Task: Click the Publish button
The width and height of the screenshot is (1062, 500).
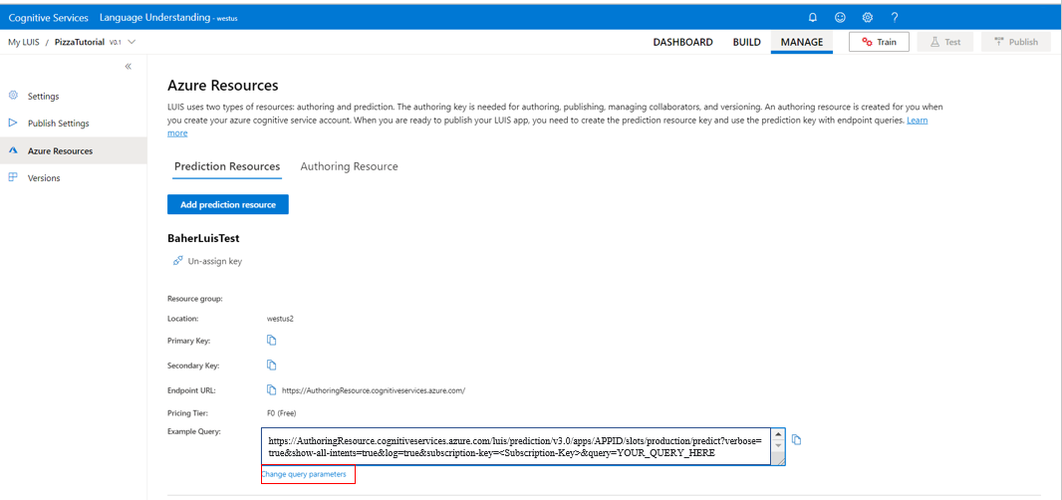Action: coord(1016,42)
